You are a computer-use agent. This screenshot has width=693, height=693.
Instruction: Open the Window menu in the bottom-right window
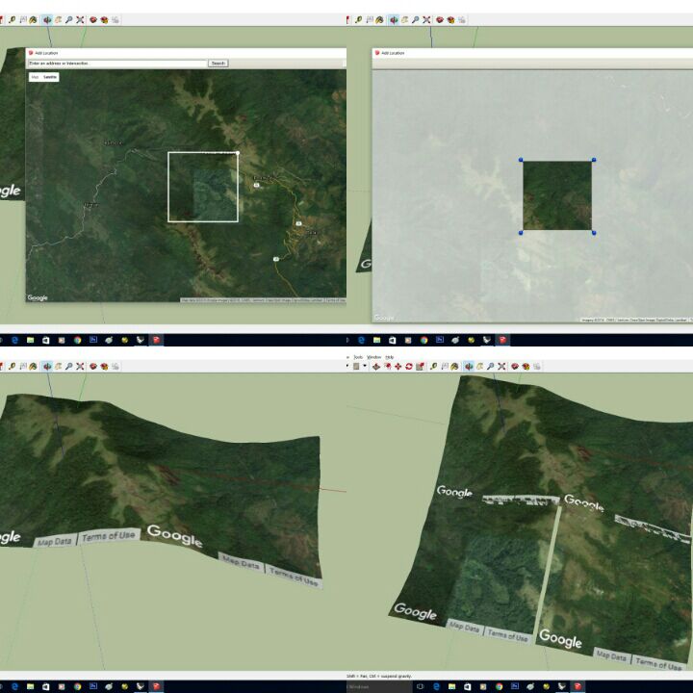point(373,357)
